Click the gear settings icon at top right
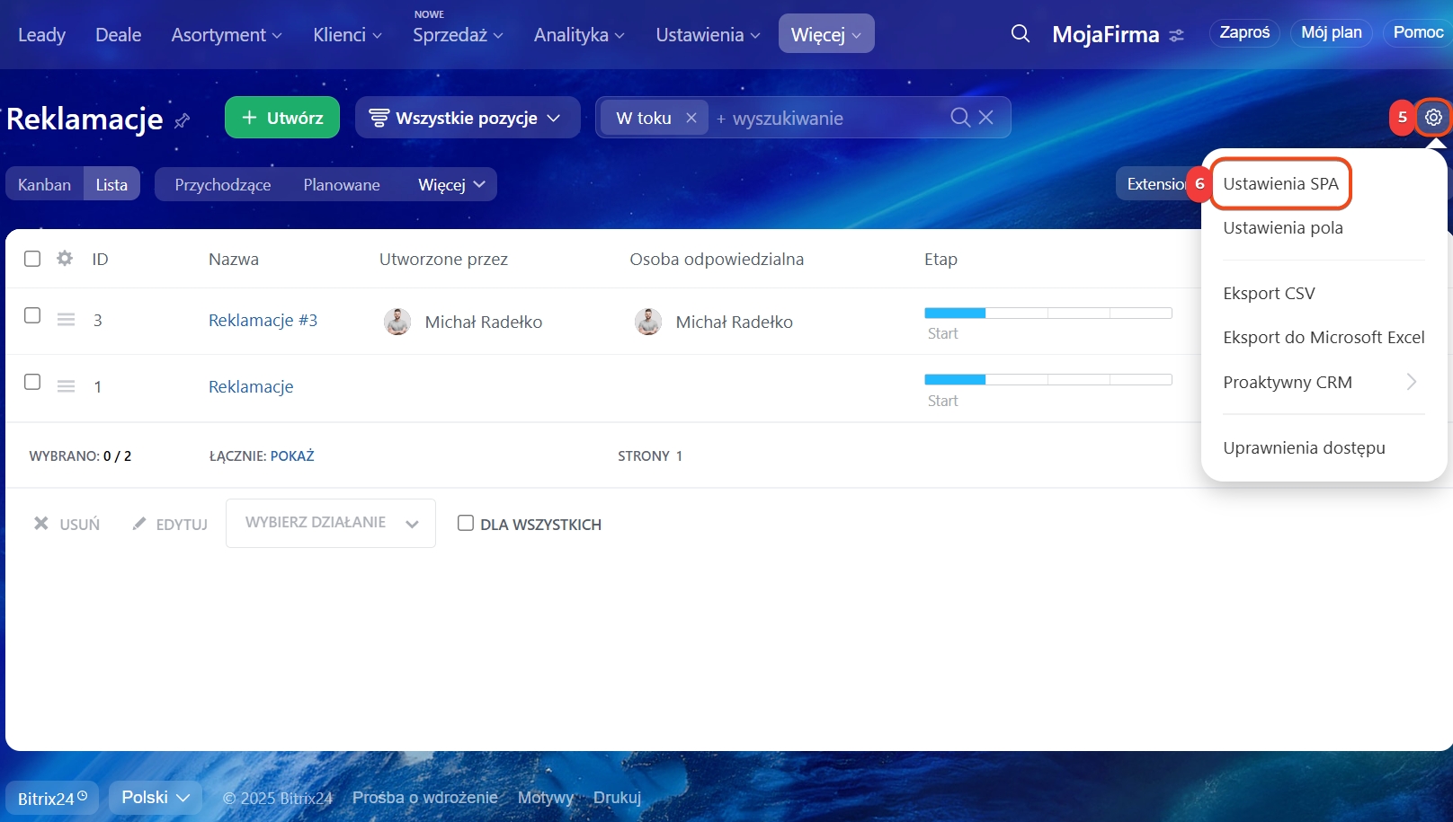Screen dimensions: 1453x822 [1433, 118]
